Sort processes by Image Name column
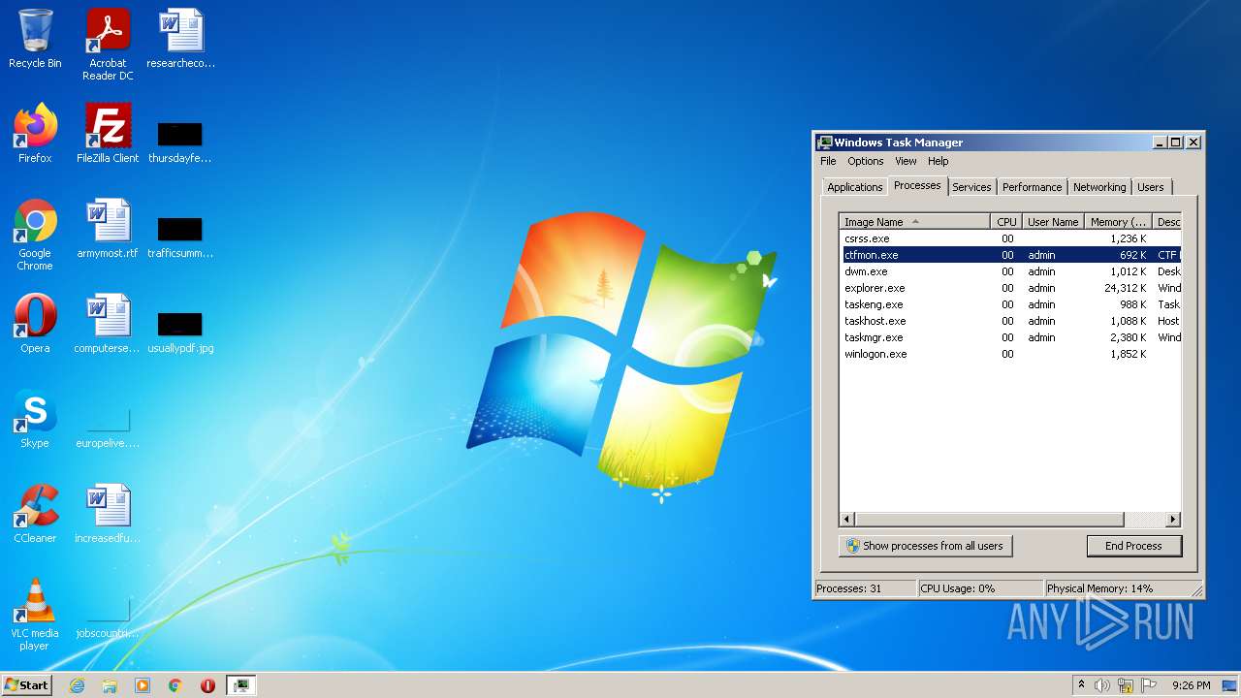Screen dimensions: 1241x698 914,222
